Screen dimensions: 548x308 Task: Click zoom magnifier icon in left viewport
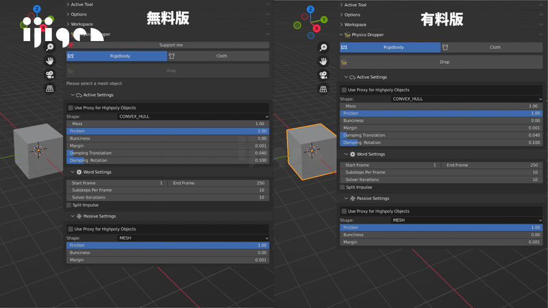click(x=49, y=47)
